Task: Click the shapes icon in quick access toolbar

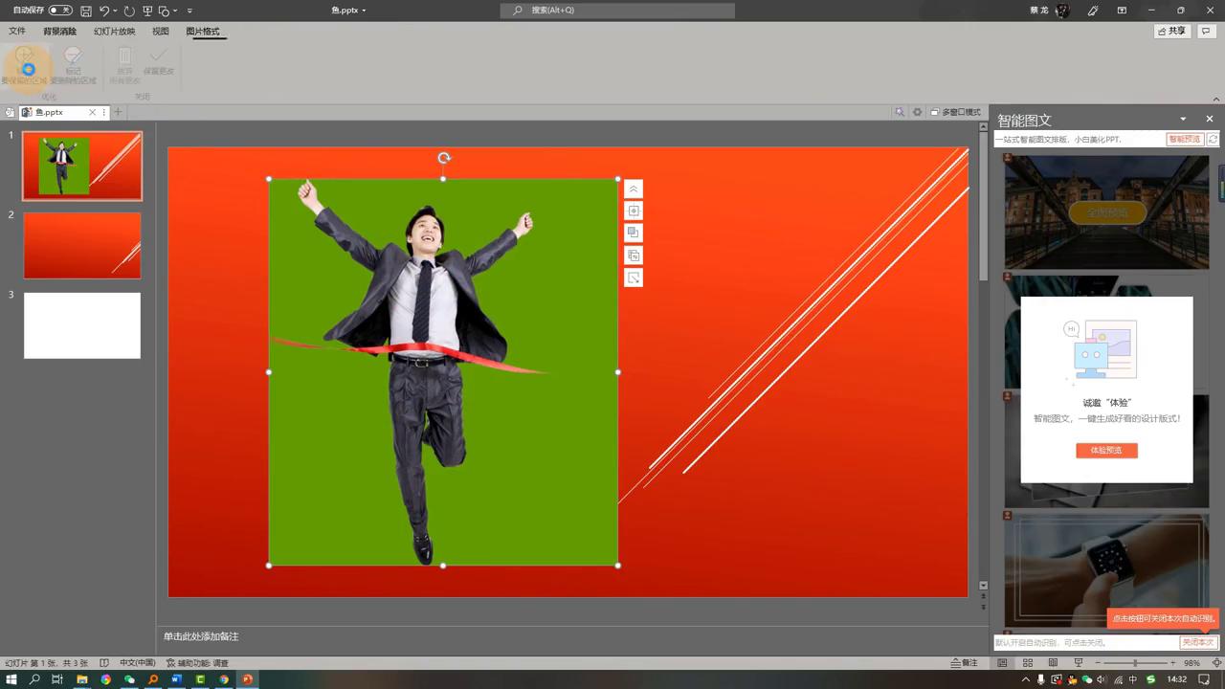Action: 165,11
